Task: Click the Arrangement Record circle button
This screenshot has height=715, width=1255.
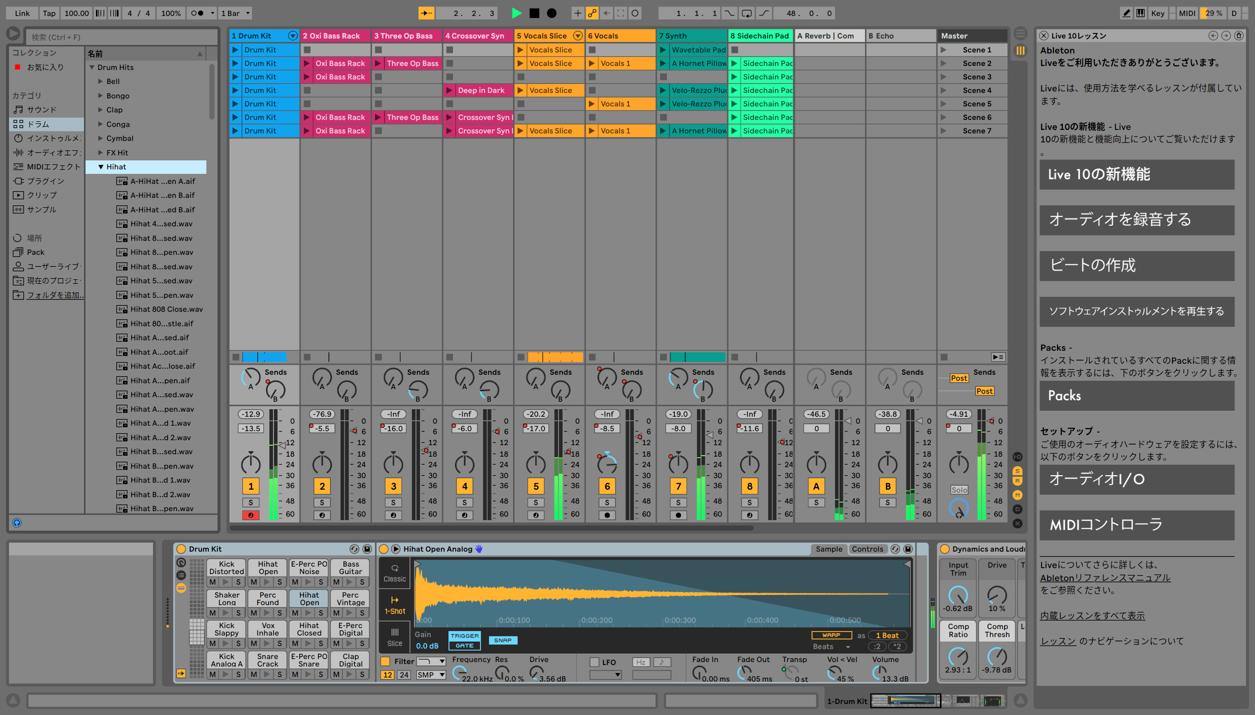Action: 551,13
